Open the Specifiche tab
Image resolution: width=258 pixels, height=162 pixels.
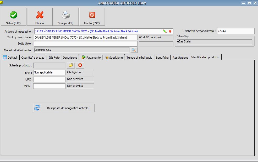pos(162,58)
